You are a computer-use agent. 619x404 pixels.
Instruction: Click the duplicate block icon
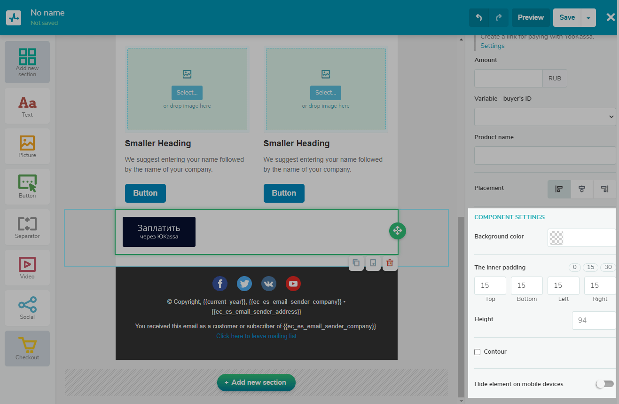(x=356, y=263)
